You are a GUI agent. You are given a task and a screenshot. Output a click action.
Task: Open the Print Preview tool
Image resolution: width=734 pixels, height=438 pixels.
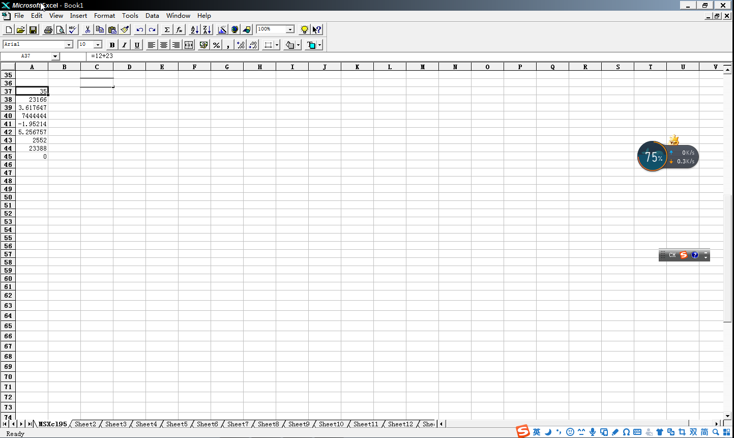[61, 30]
